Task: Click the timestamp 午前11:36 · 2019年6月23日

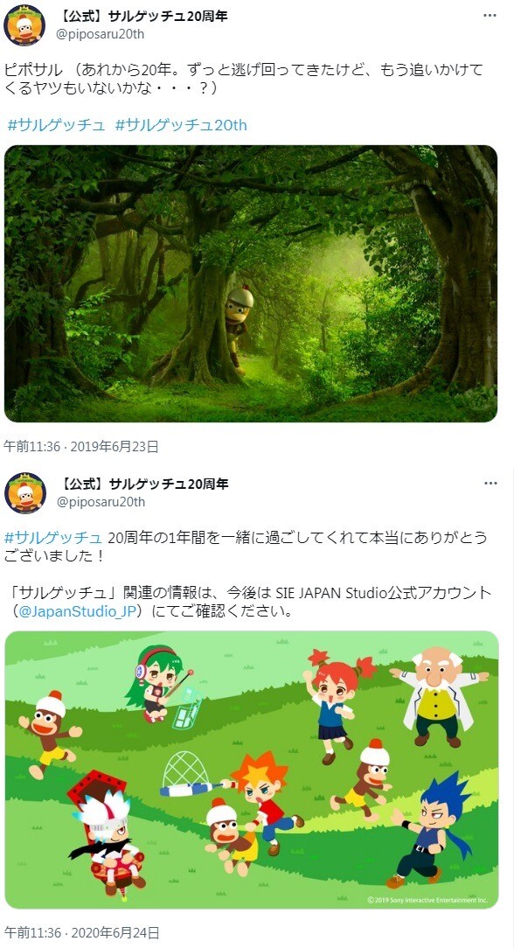Action: click(81, 447)
